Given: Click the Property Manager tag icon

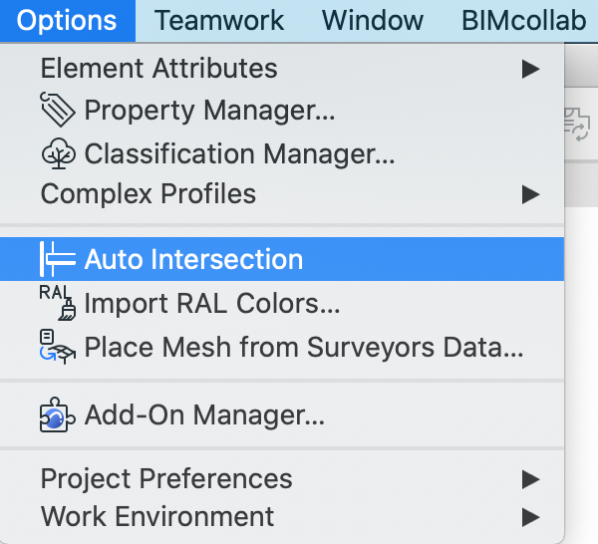Looking at the screenshot, I should pyautogui.click(x=57, y=110).
